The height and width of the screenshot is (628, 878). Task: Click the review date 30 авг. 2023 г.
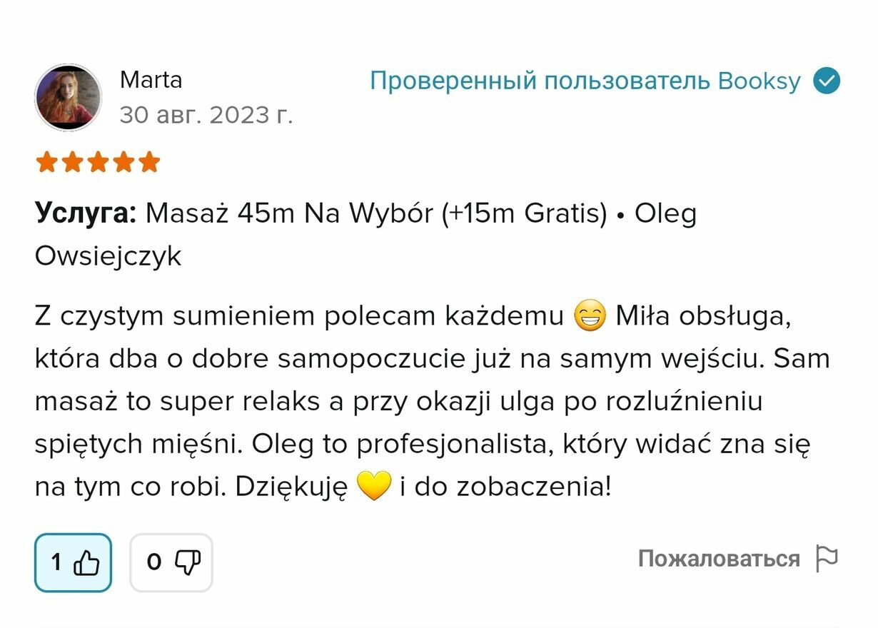[x=206, y=114]
